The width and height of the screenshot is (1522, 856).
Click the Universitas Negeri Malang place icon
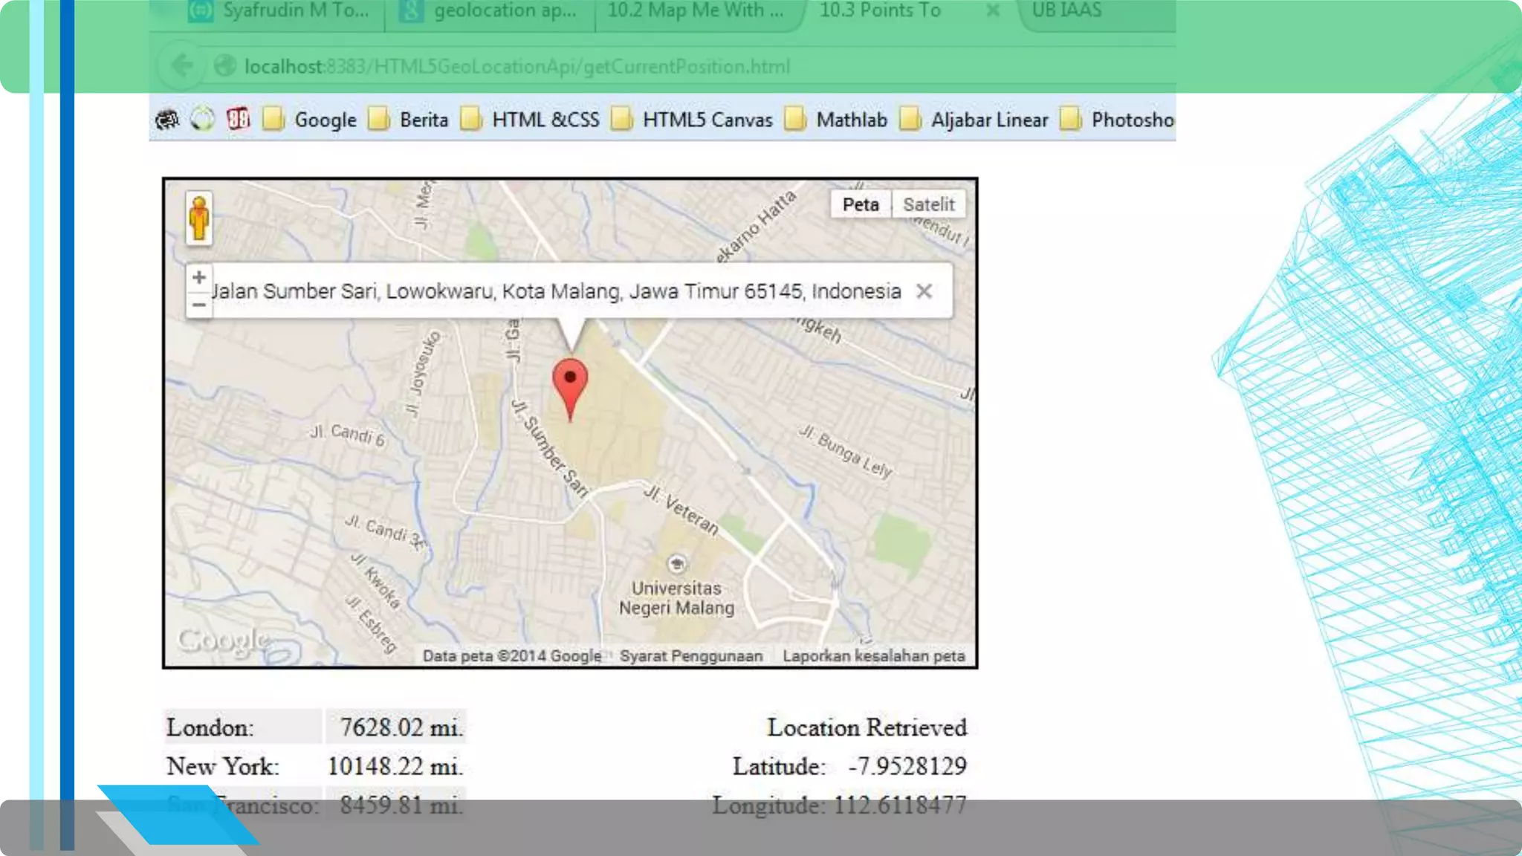click(676, 564)
